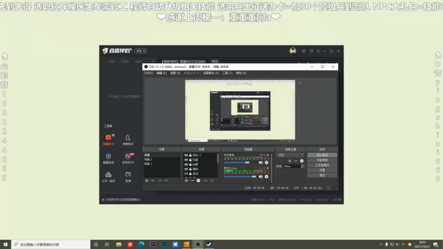443x249 pixels.
Task: Click 开始录制 button in OBS controls
Action: click(322, 160)
